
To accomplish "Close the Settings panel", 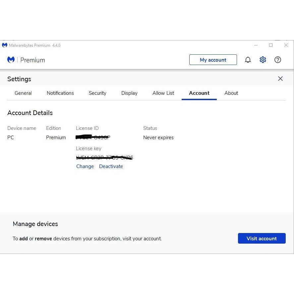I will click(x=280, y=79).
